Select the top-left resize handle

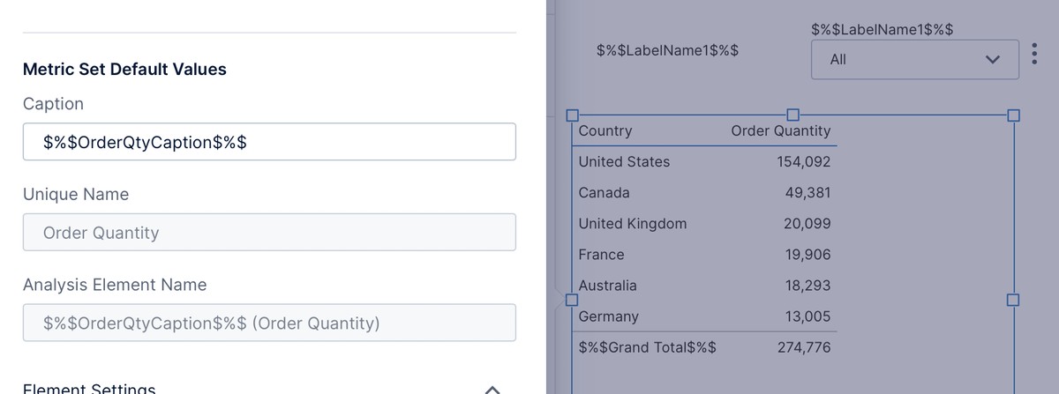(572, 115)
